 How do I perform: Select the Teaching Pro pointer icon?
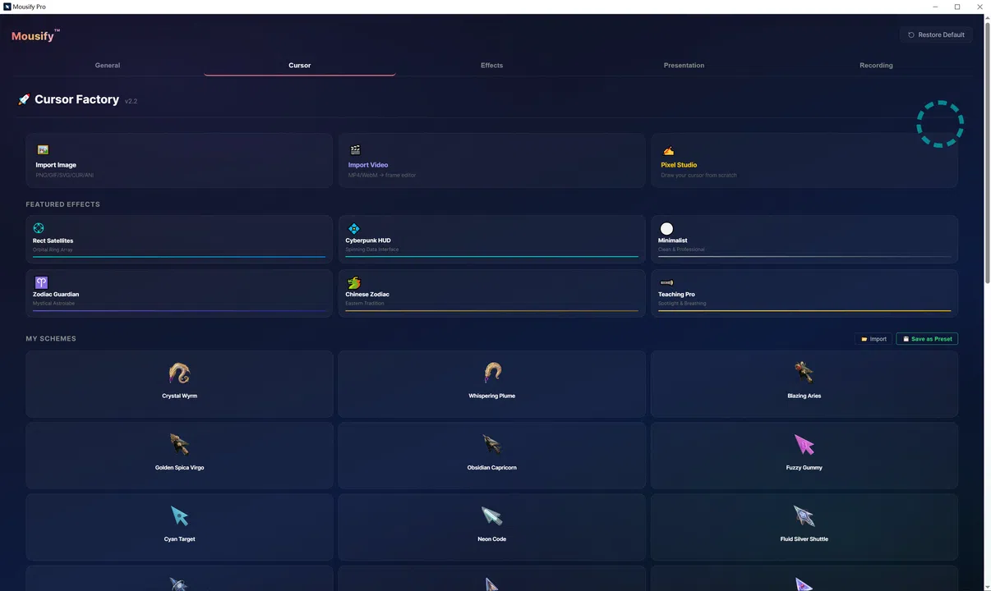click(x=666, y=282)
